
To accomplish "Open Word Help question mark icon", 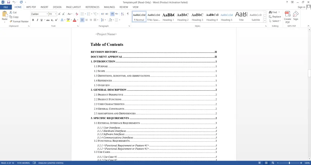I will click(287, 2).
